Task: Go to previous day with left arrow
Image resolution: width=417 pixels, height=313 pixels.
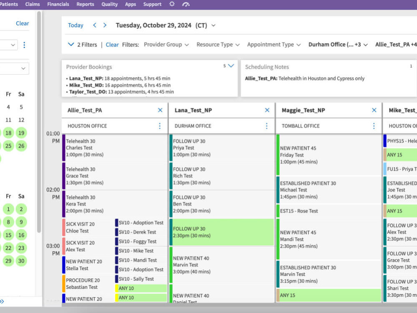Action: (94, 25)
